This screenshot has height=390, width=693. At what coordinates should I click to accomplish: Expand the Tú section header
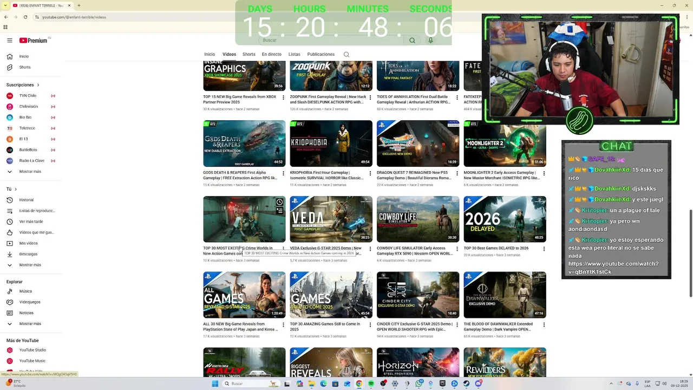pos(11,189)
